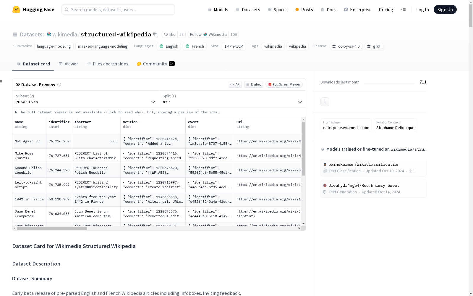The width and height of the screenshot is (473, 296).
Task: Click the BleuHydr4nge4 model avatar icon
Action: 325,185
